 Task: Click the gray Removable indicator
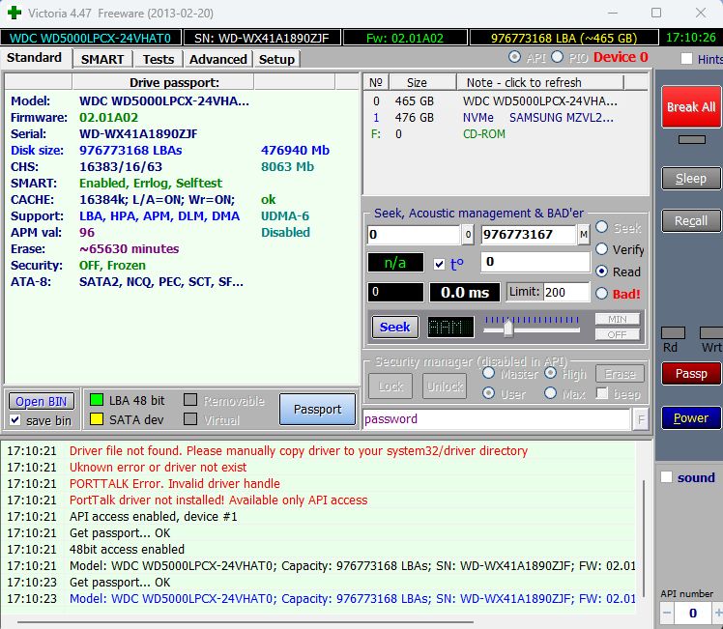(x=190, y=399)
